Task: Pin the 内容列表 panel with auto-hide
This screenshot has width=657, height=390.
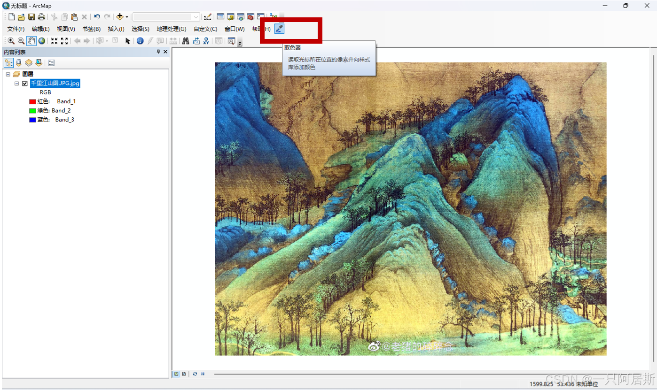Action: coord(158,52)
